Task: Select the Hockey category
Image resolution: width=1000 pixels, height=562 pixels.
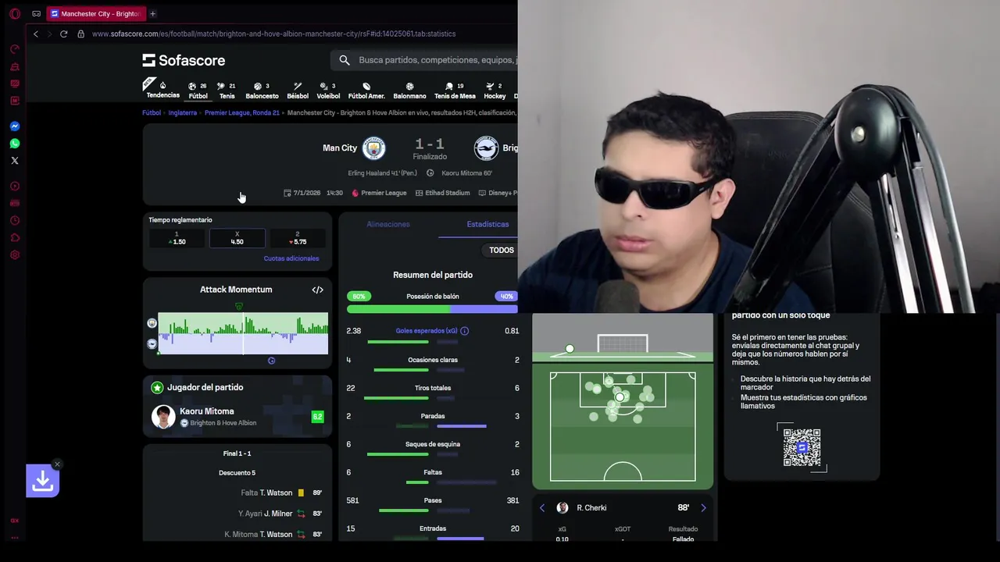Action: (495, 91)
